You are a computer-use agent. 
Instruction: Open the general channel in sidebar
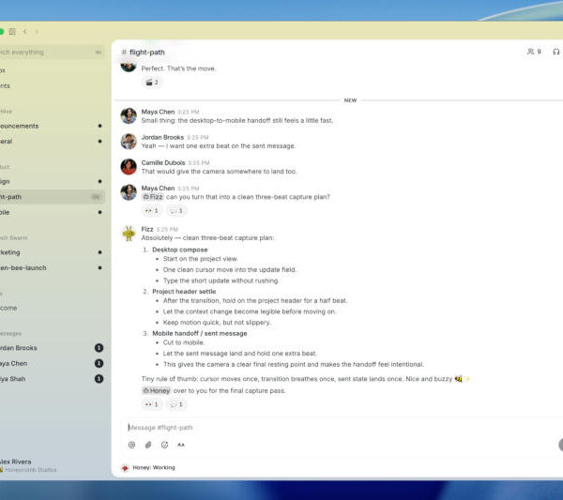pos(52,142)
